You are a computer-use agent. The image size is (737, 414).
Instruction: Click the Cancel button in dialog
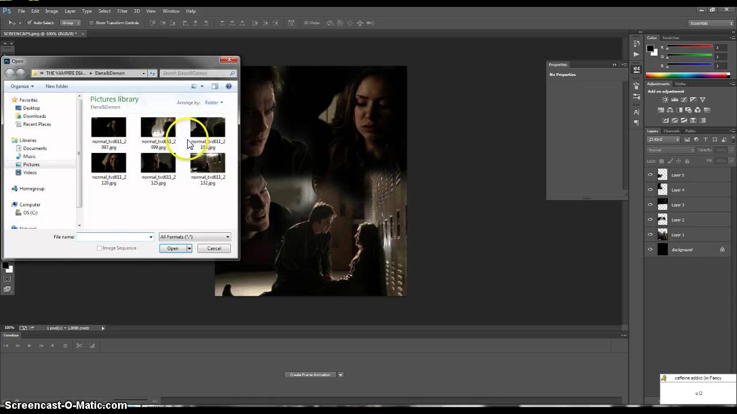[214, 248]
